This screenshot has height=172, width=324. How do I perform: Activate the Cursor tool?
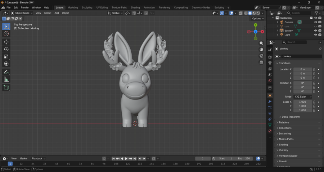click(6, 34)
